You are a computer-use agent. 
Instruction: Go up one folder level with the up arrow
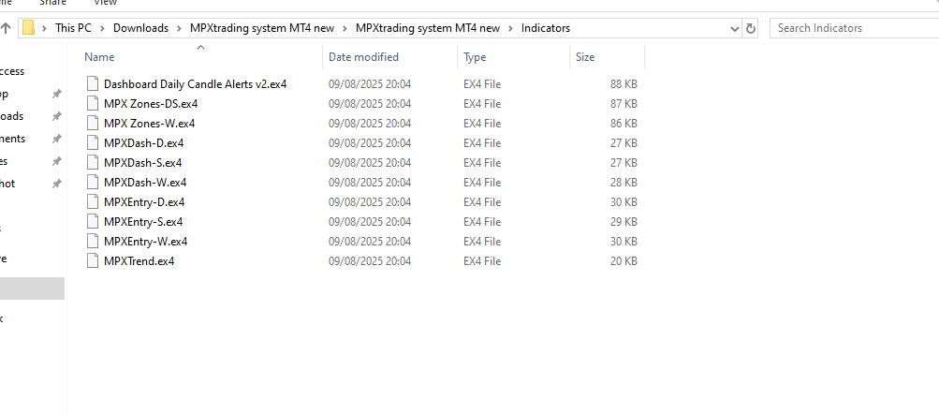[7, 29]
